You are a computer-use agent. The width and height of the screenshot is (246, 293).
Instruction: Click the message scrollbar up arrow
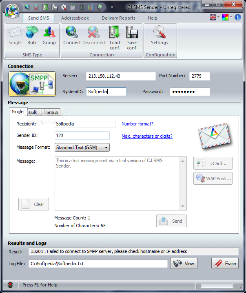[183, 161]
